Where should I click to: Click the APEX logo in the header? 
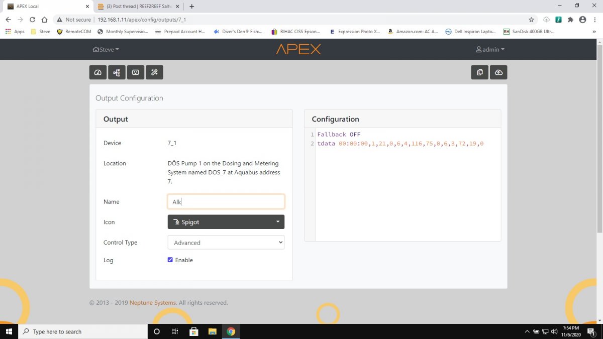(x=298, y=49)
